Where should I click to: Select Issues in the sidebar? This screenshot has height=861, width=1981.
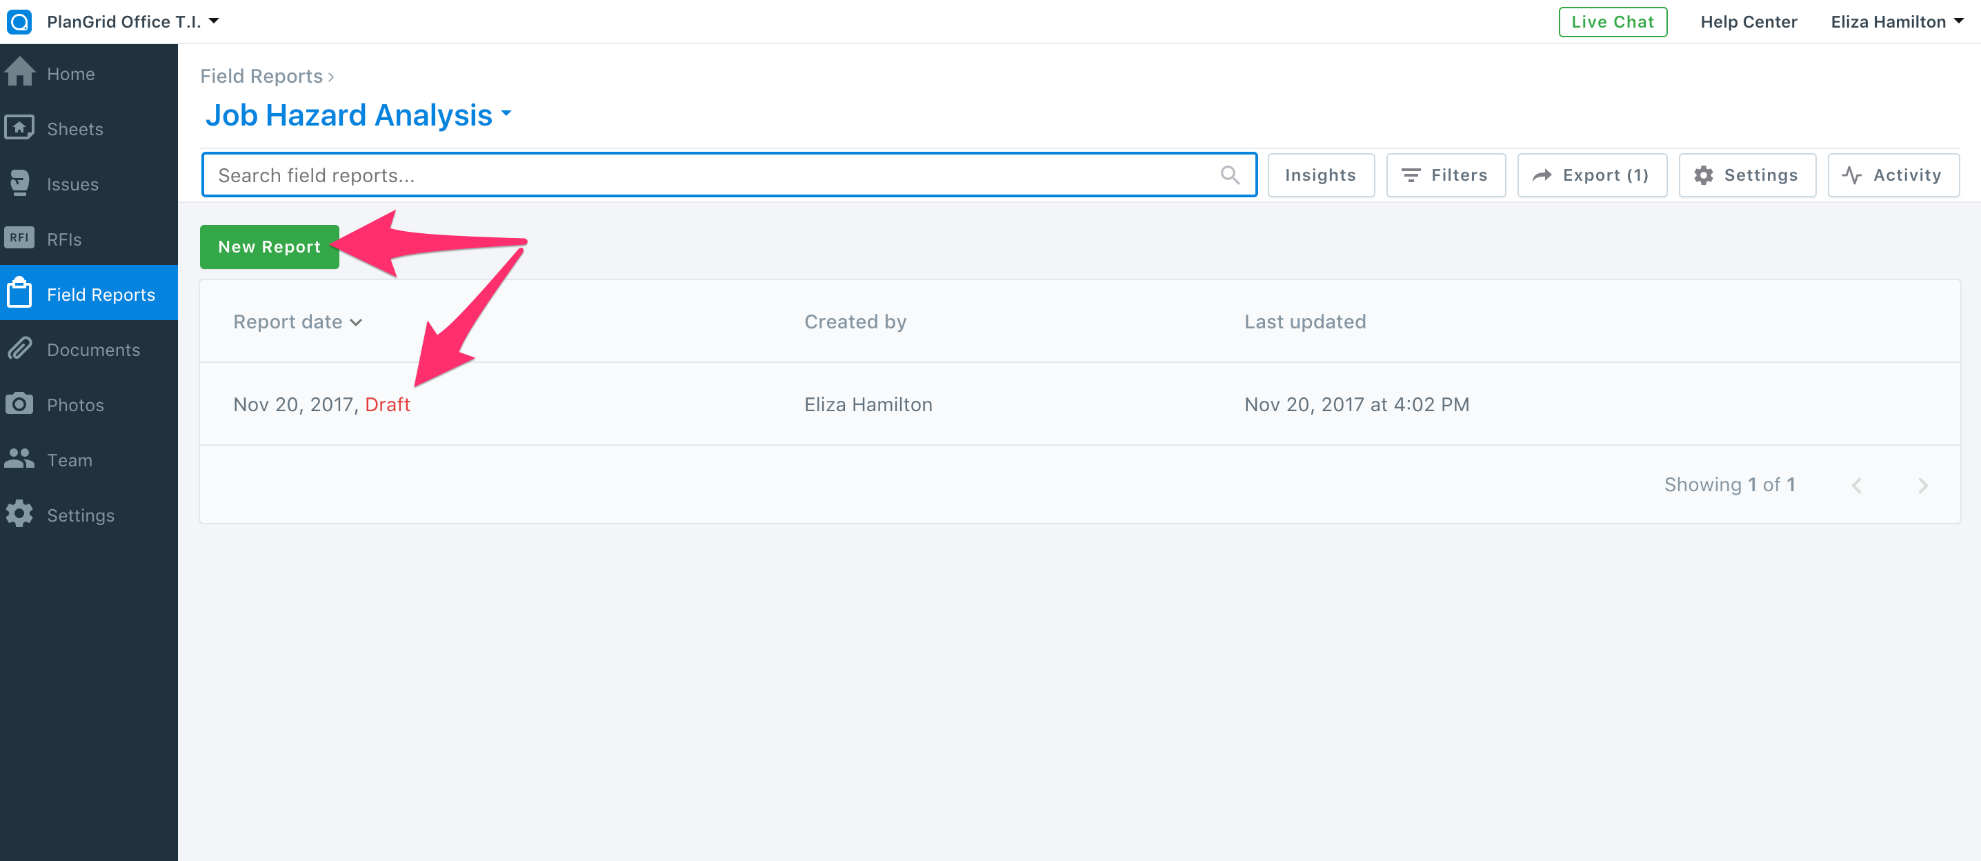[88, 183]
